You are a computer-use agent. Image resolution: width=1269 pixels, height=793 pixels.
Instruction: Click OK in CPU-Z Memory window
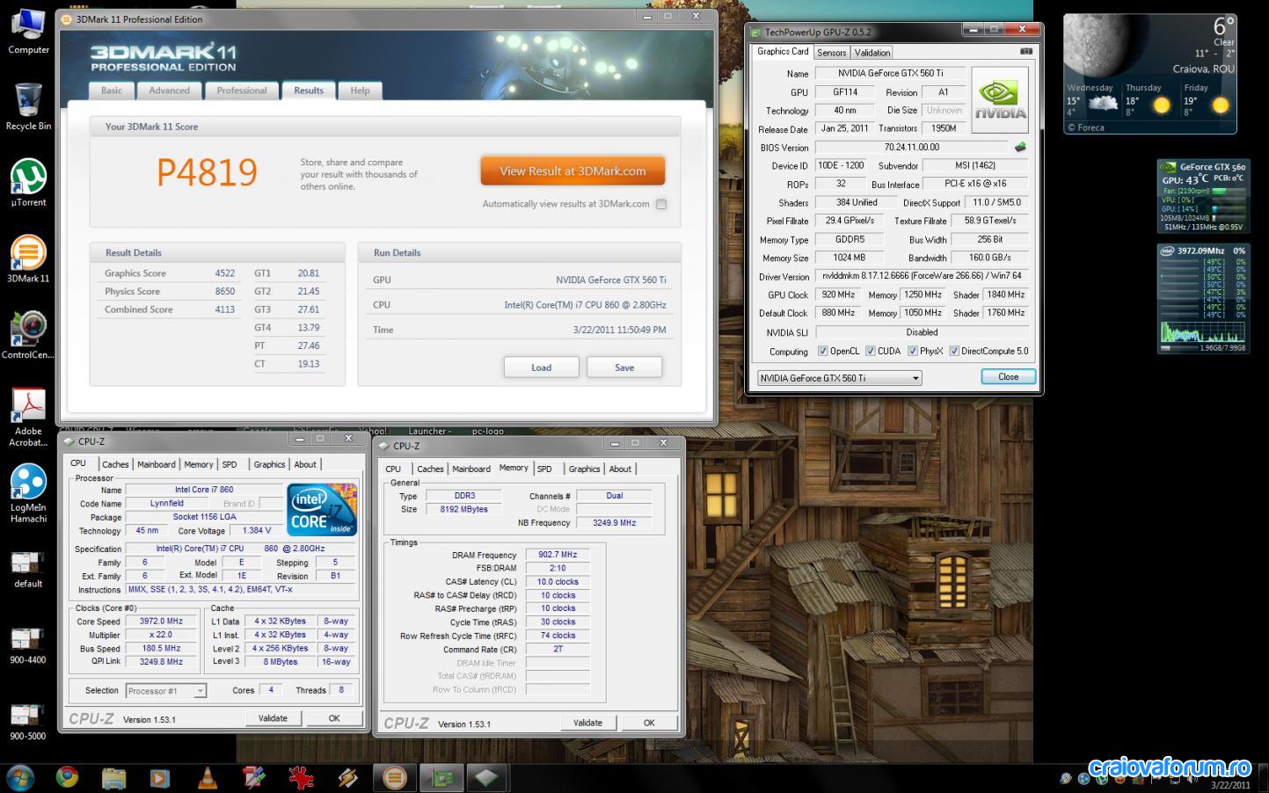coord(649,723)
